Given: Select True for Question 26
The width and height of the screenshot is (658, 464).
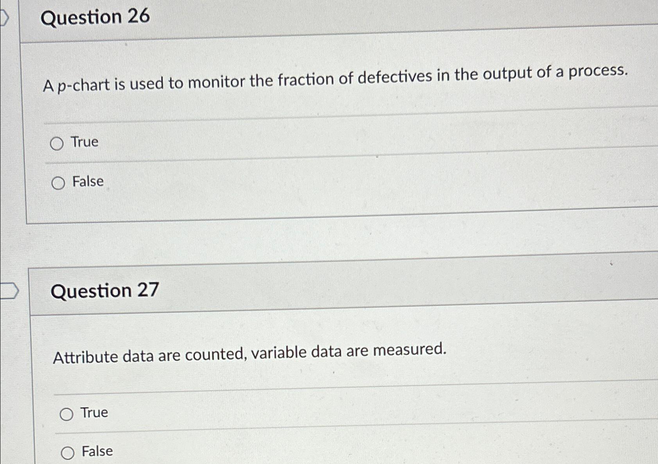Looking at the screenshot, I should pyautogui.click(x=57, y=144).
